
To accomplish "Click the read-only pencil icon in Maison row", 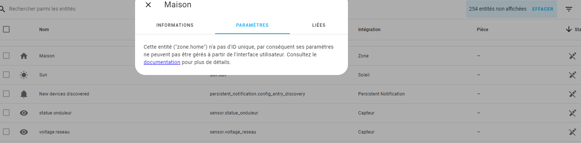I will [x=572, y=56].
